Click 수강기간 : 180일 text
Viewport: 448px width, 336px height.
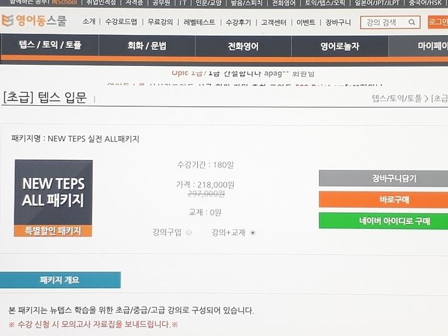coord(205,164)
